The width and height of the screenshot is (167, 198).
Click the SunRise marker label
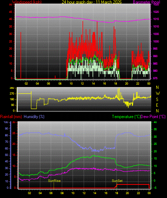pos(54,181)
